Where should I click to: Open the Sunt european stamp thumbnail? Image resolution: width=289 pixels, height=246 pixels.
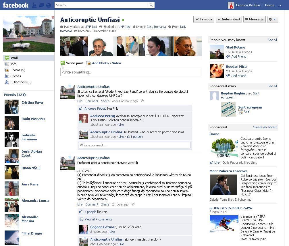tap(228, 109)
